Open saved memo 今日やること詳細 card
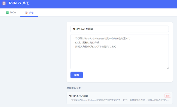 click(x=120, y=98)
